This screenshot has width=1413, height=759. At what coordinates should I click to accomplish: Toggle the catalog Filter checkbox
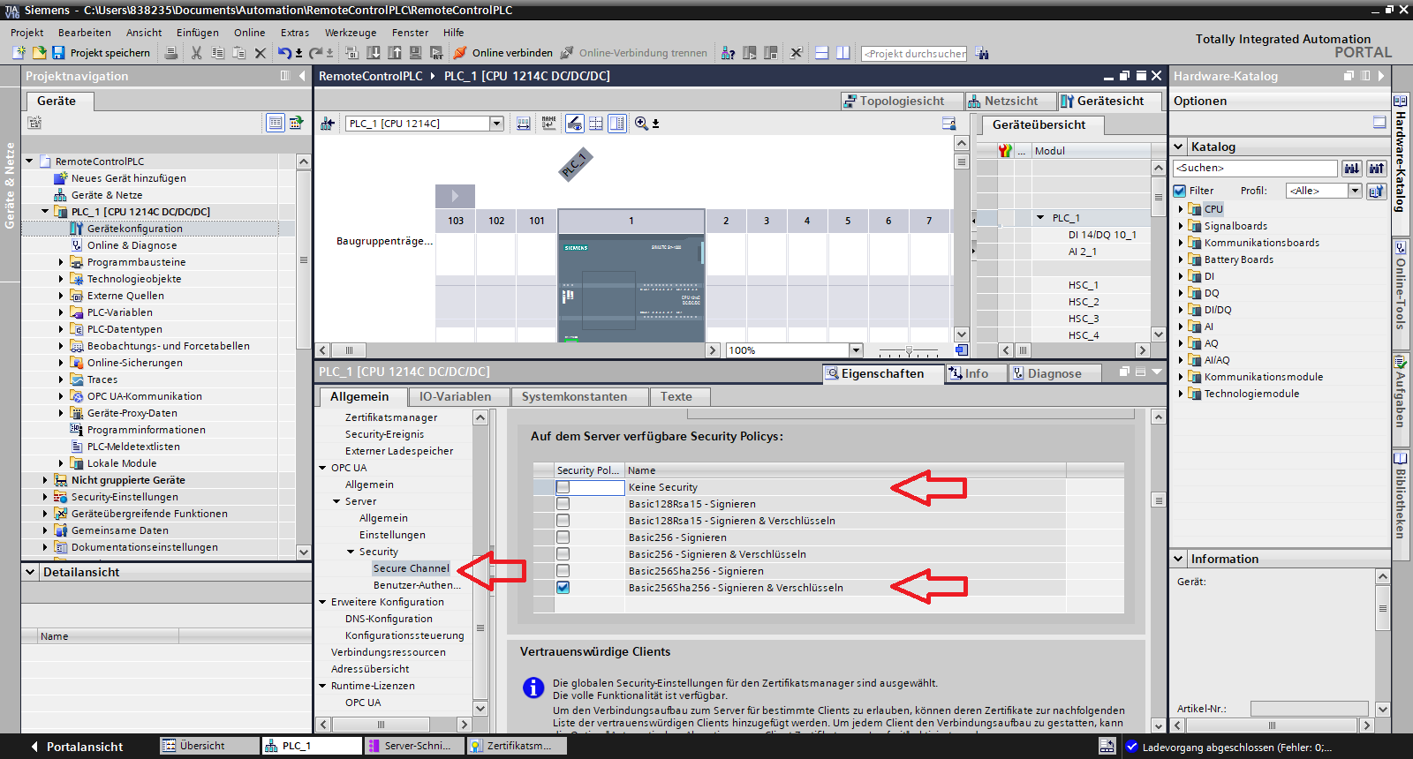tap(1180, 191)
